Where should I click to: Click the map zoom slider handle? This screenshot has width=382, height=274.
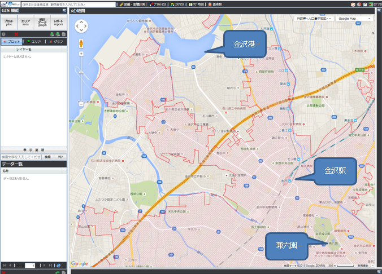click(x=81, y=73)
